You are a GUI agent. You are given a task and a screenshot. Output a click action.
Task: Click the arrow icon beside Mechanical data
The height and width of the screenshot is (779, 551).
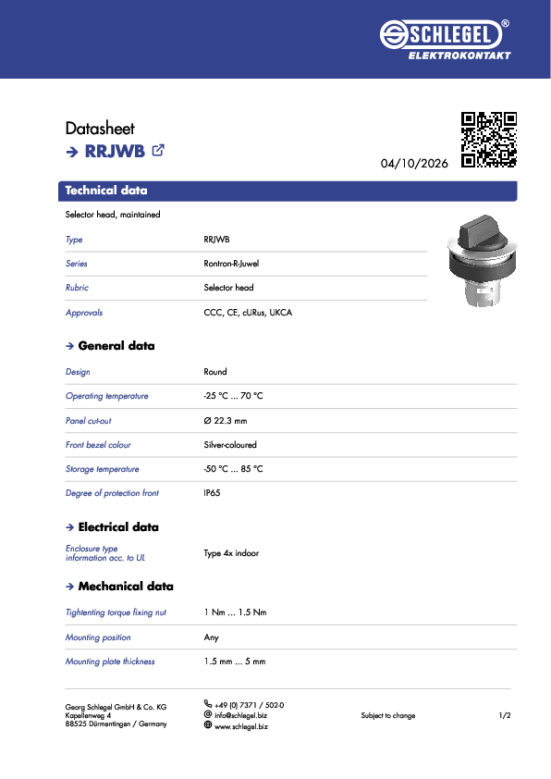click(69, 587)
